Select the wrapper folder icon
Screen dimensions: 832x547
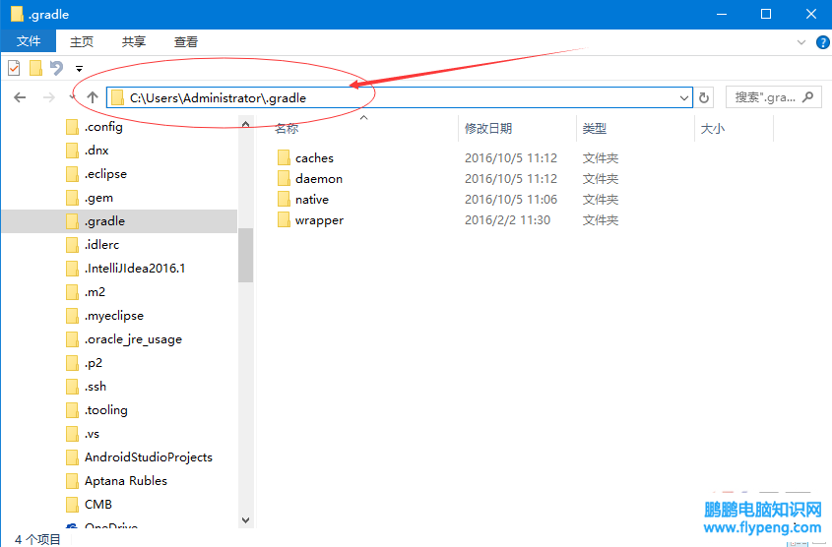284,219
